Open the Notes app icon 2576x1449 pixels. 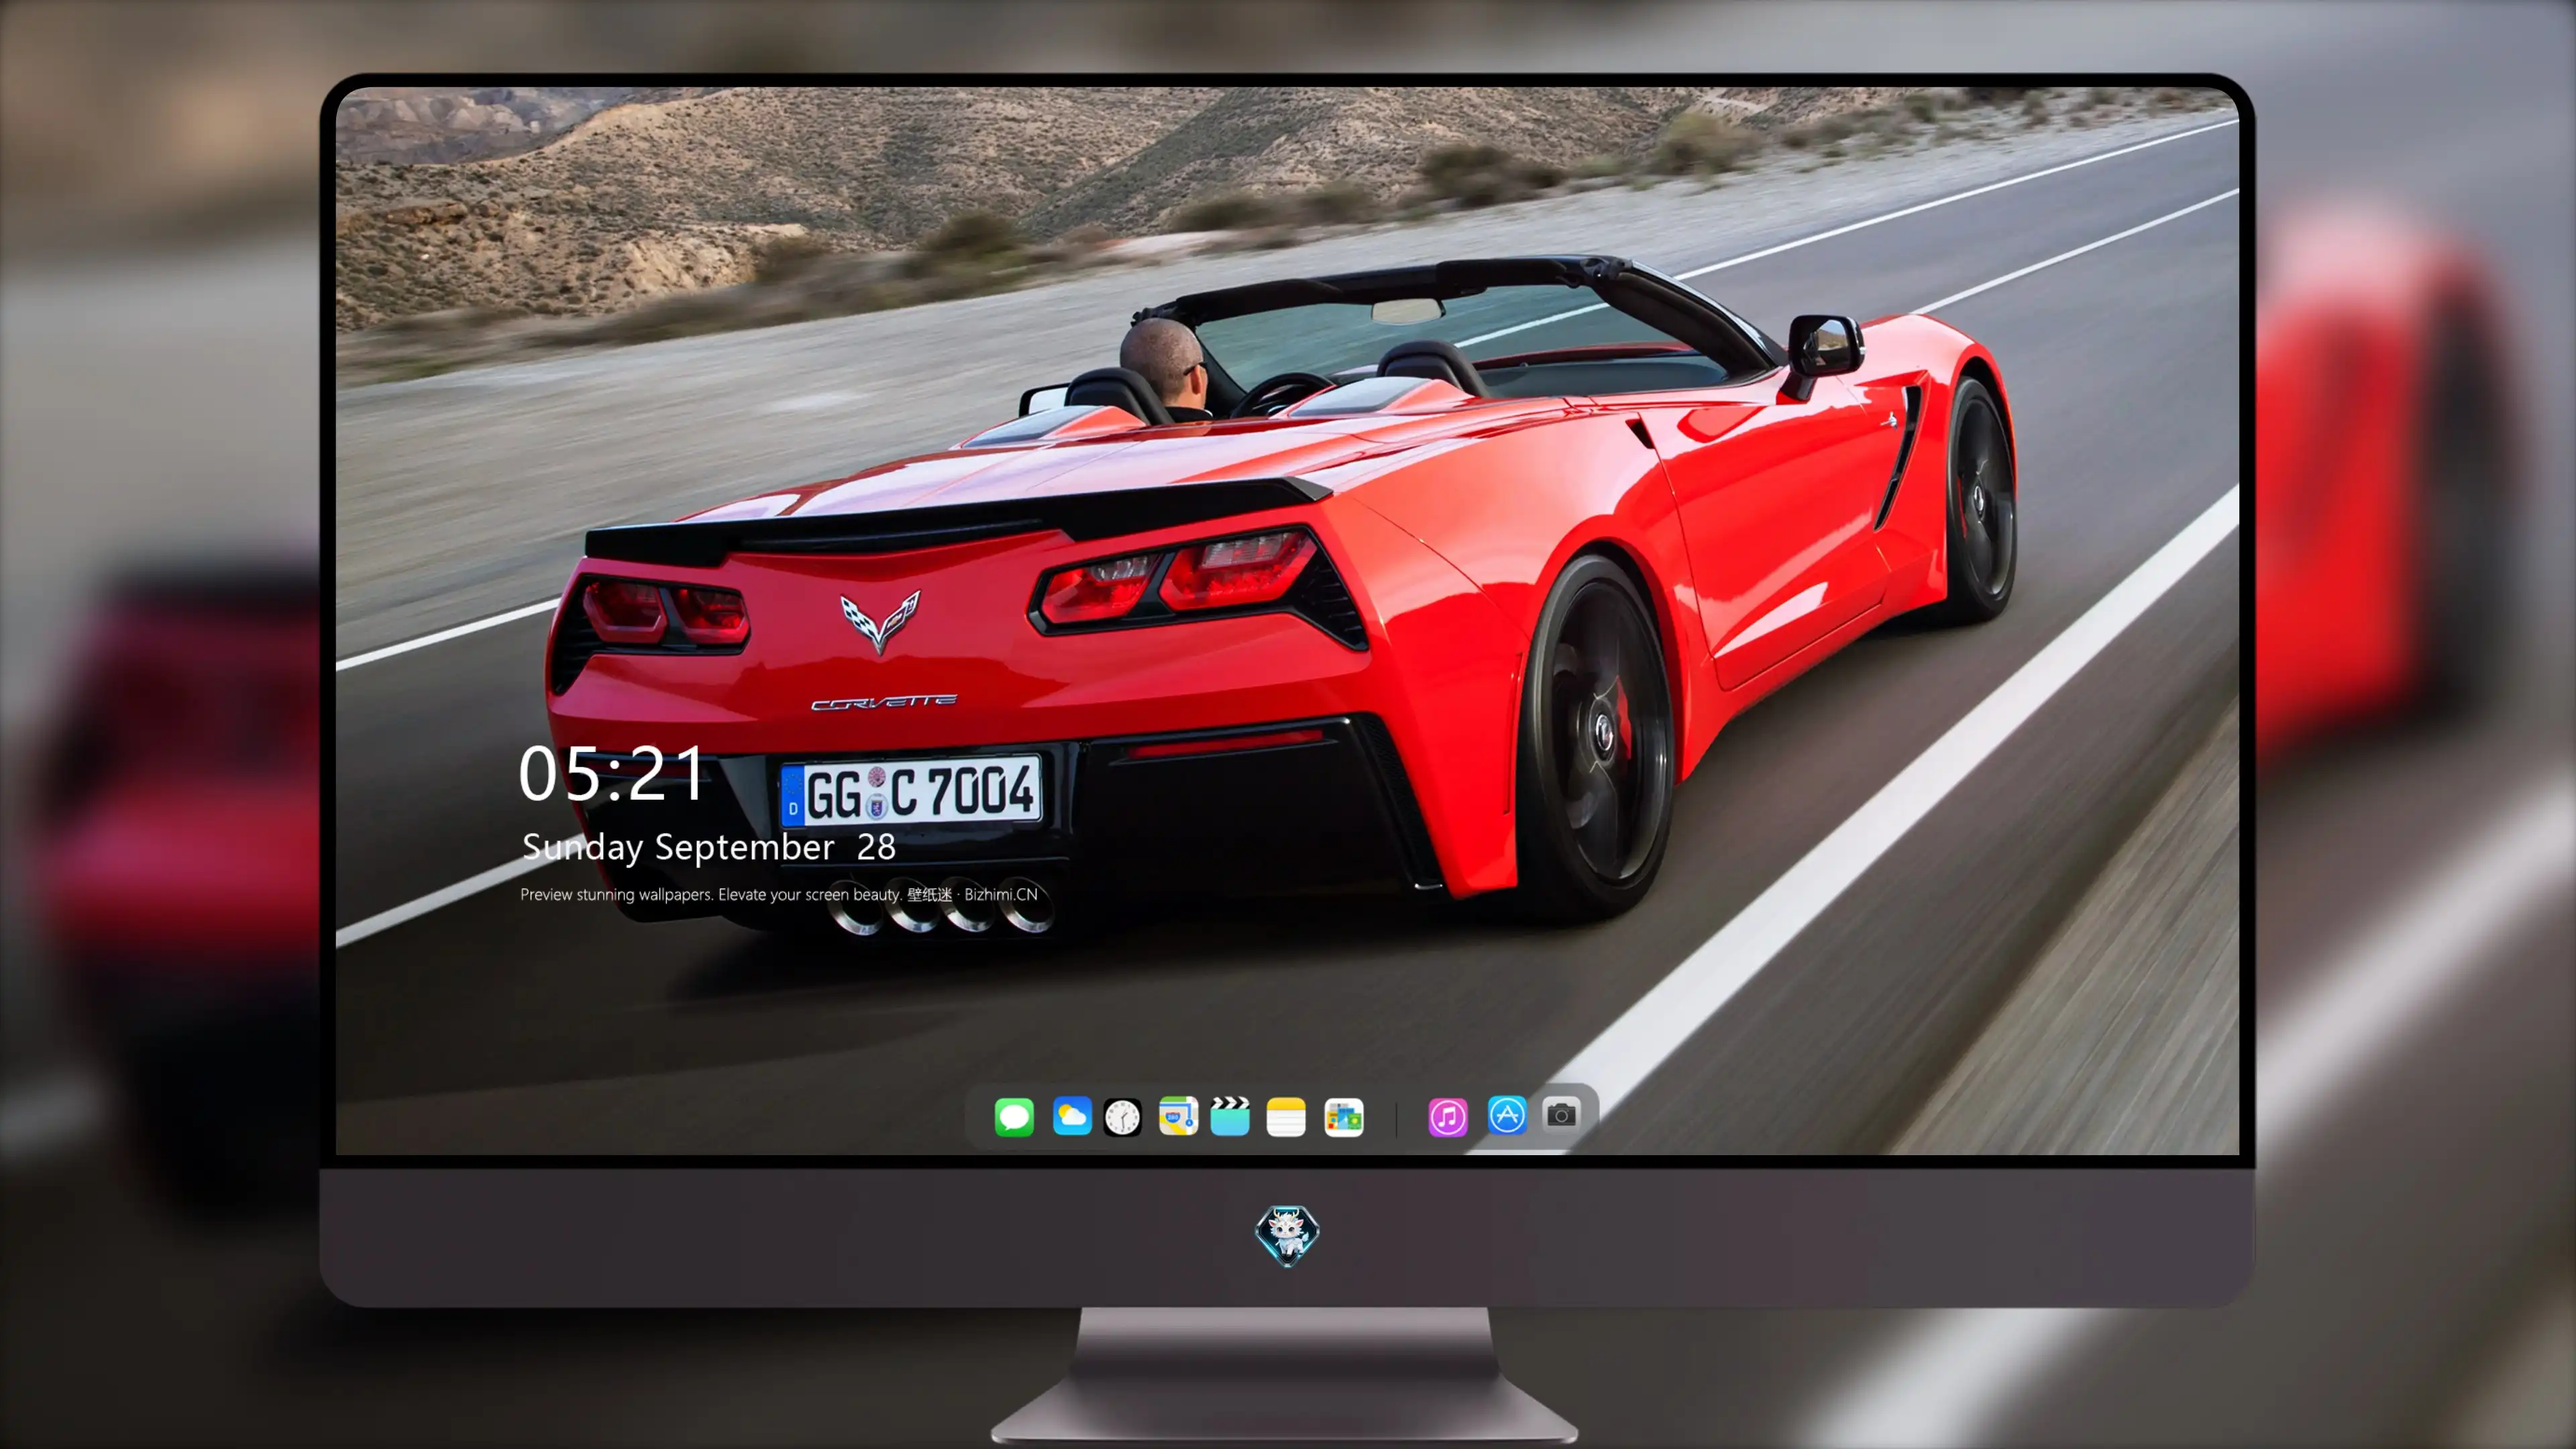(x=1286, y=1117)
